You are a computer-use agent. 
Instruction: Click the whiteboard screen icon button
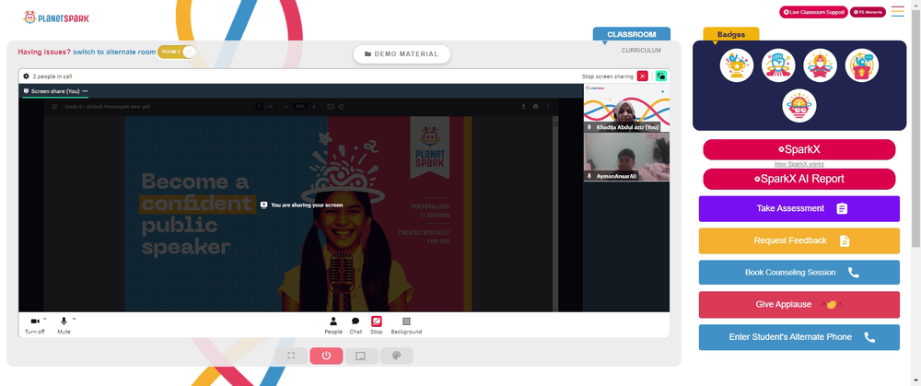tap(361, 356)
